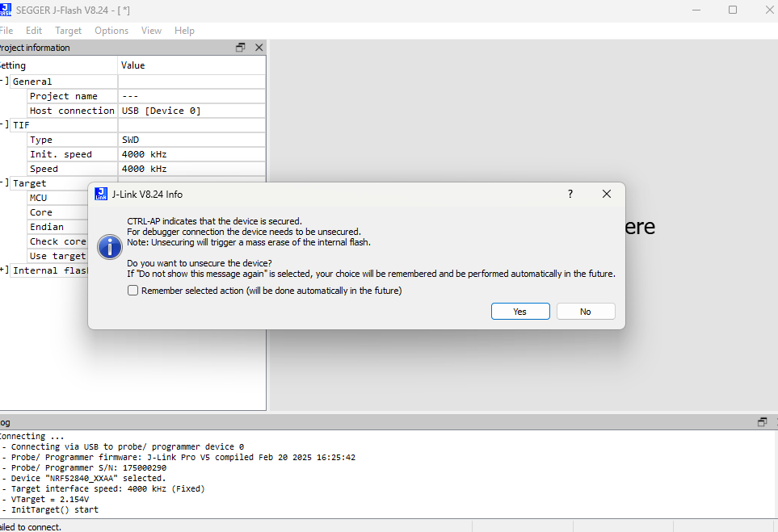
Task: Open the View menu
Action: [151, 31]
